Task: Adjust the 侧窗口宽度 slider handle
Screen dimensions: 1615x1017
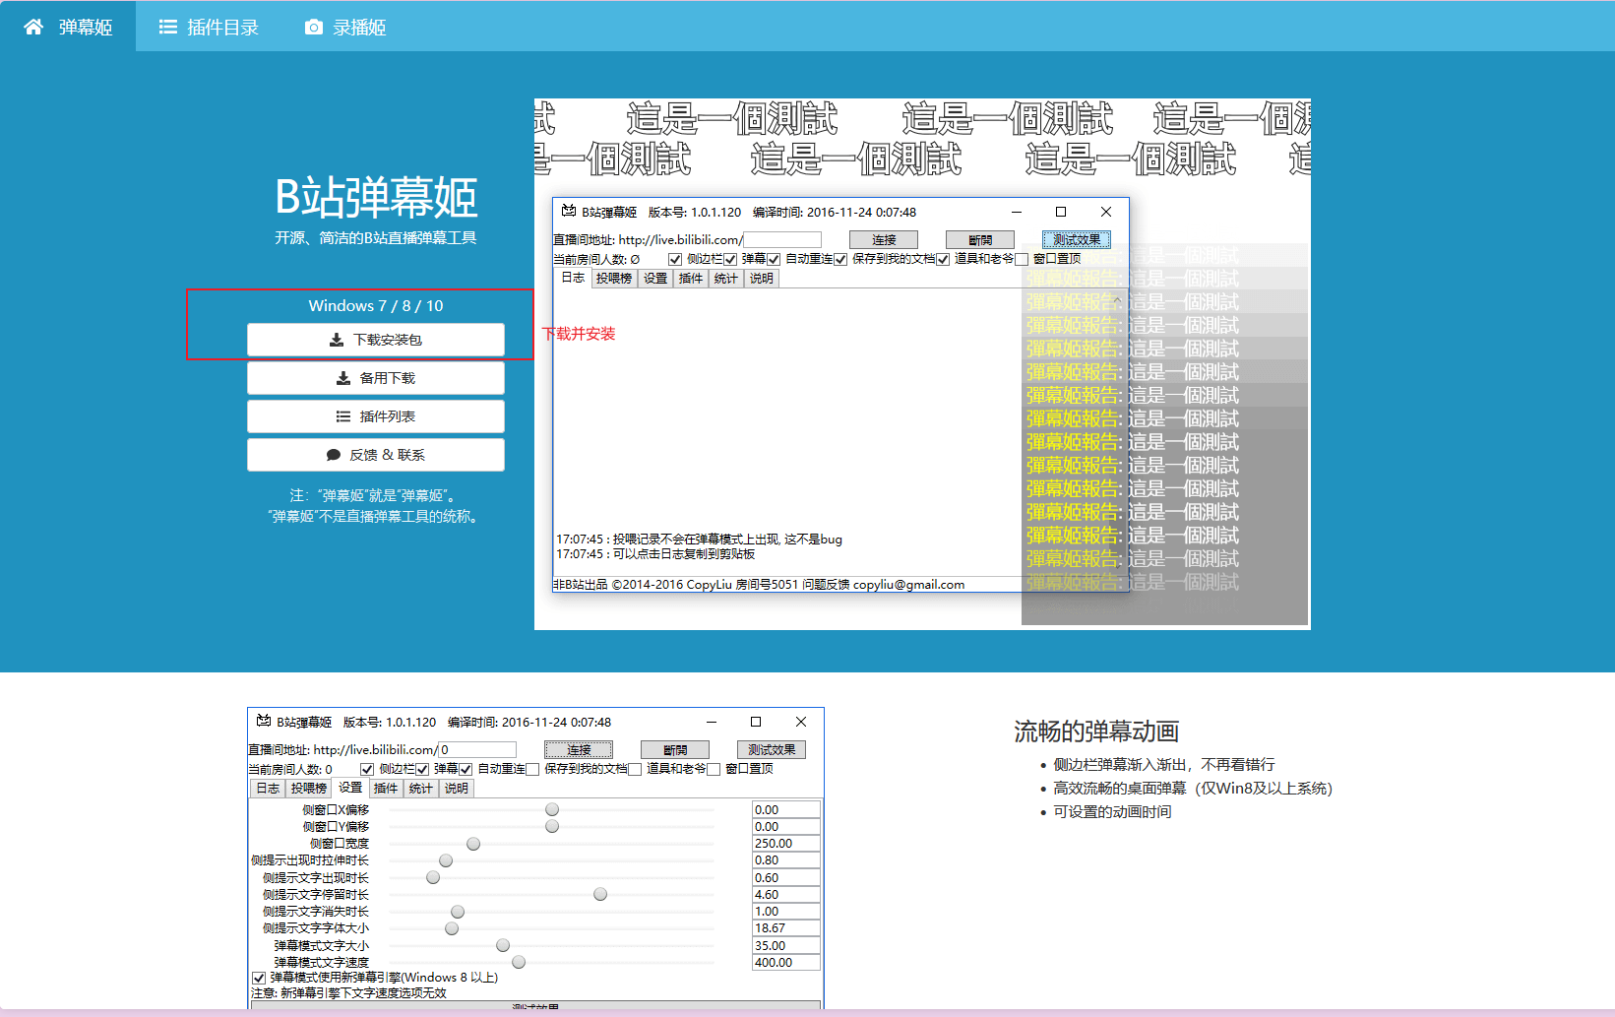Action: (473, 843)
